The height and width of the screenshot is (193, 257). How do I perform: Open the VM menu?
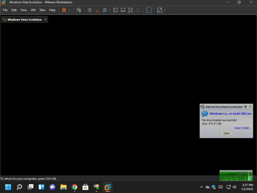33,10
